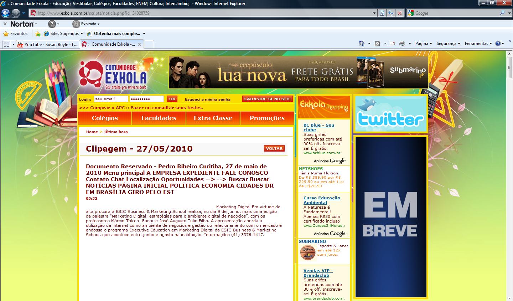
Task: Click the Última hora breadcrumb link
Action: 116,132
